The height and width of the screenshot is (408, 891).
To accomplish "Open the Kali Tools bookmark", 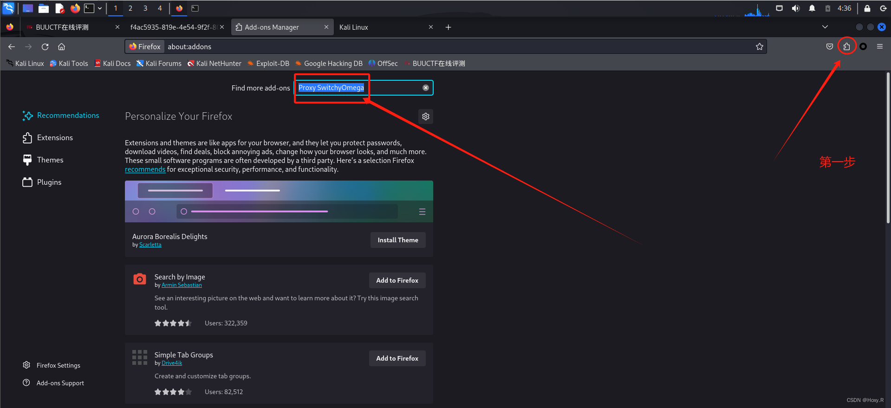I will click(69, 64).
